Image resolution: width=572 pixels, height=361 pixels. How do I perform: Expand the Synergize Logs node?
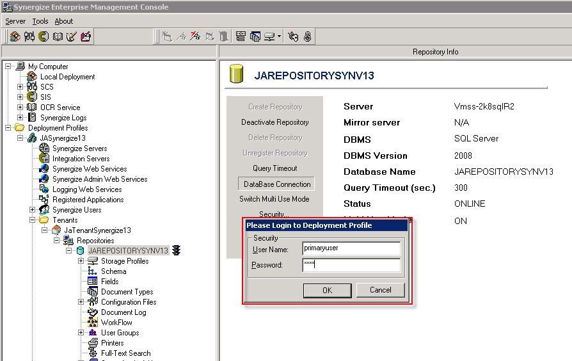20,118
